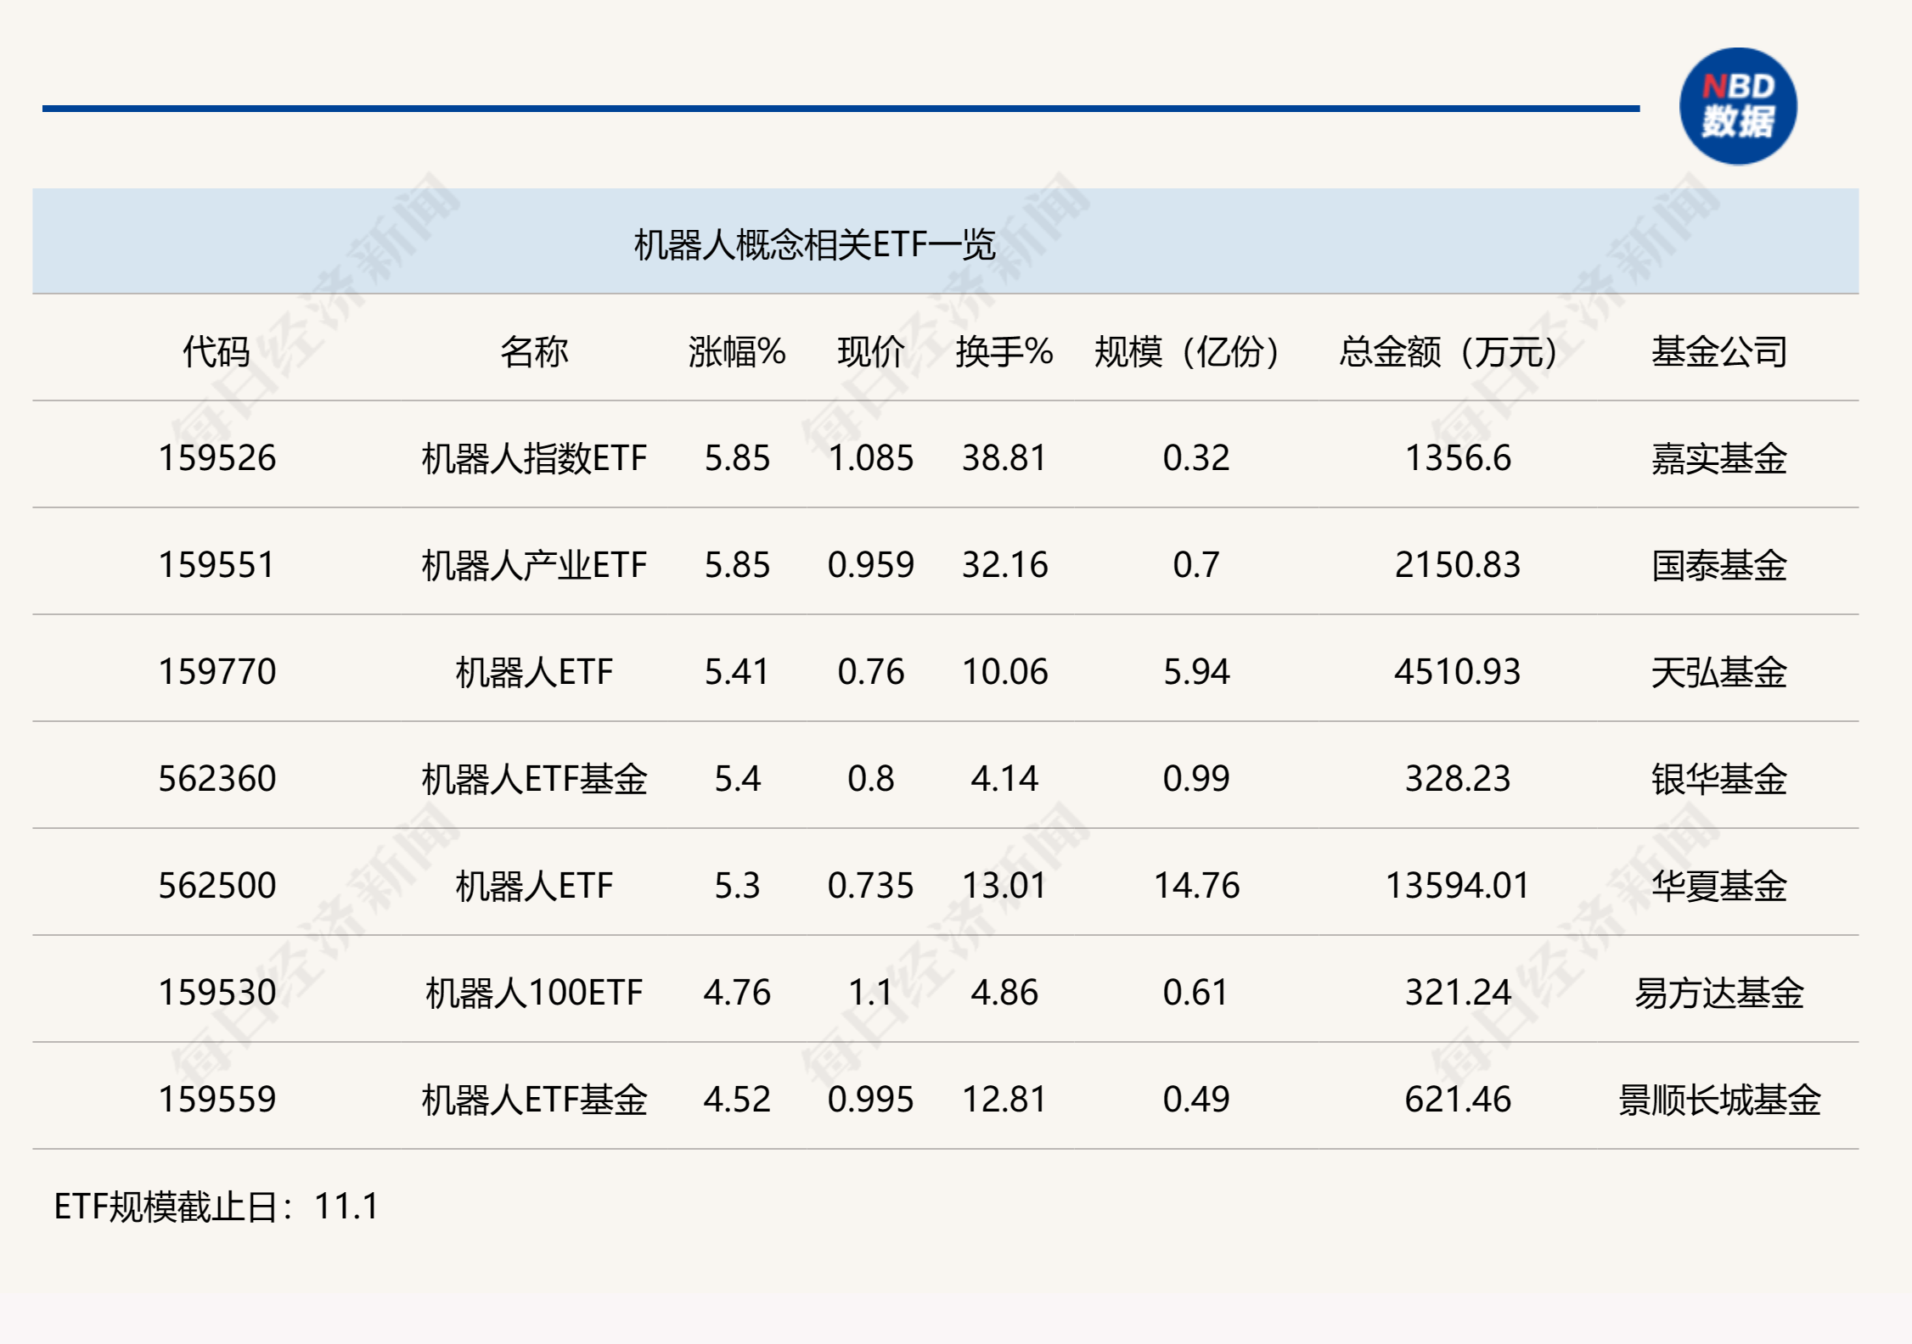Click price 1.085 in the 159526 row
This screenshot has height=1344, width=1912.
click(x=871, y=458)
